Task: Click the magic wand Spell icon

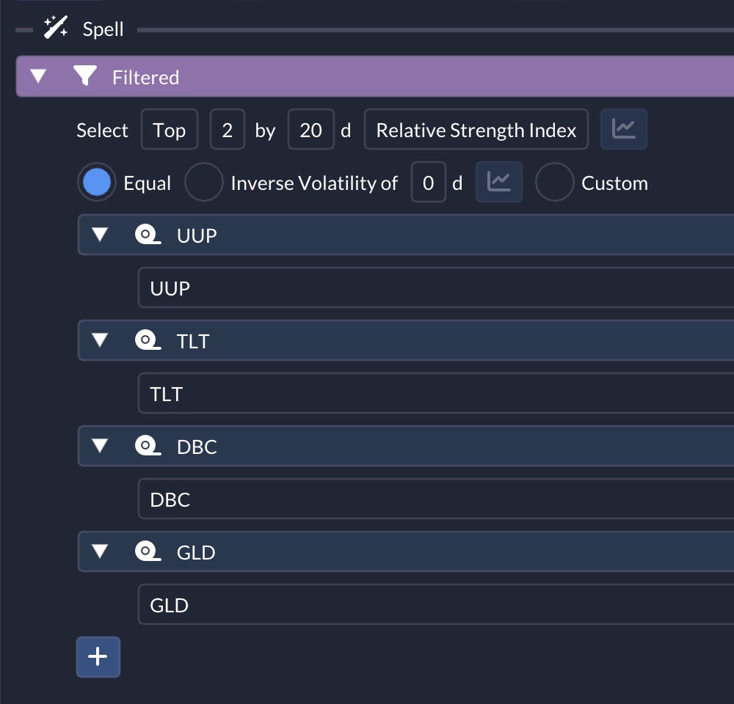Action: pos(56,28)
